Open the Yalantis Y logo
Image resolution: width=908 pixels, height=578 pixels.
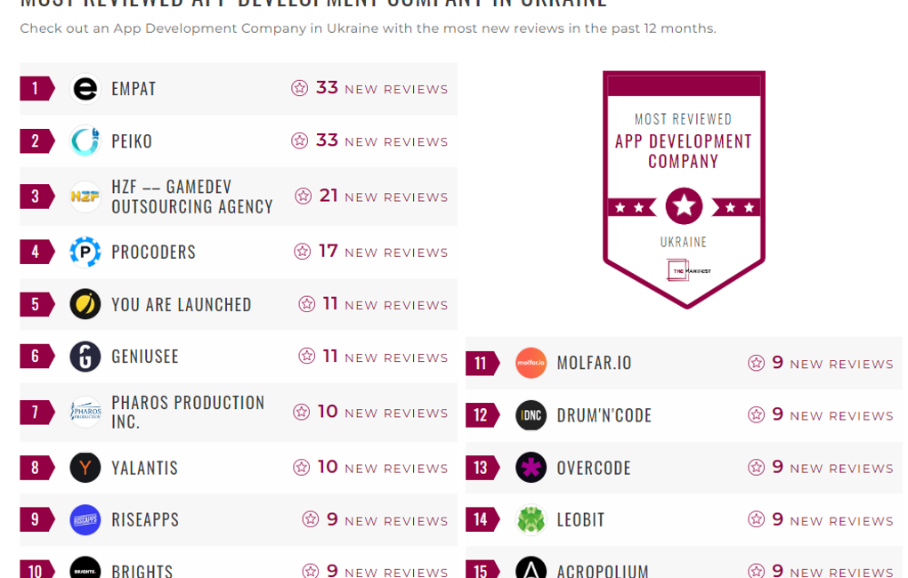coord(85,468)
